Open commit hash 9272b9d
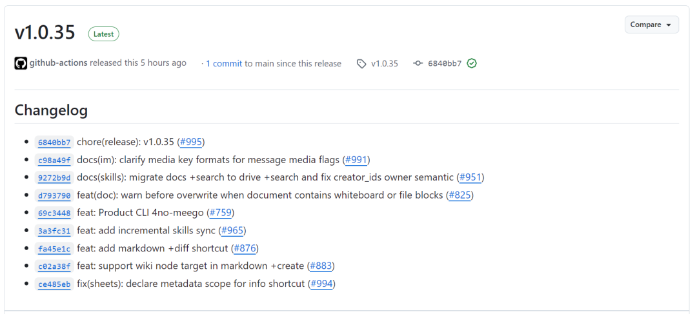Viewport: 697px width, 314px height. (54, 178)
